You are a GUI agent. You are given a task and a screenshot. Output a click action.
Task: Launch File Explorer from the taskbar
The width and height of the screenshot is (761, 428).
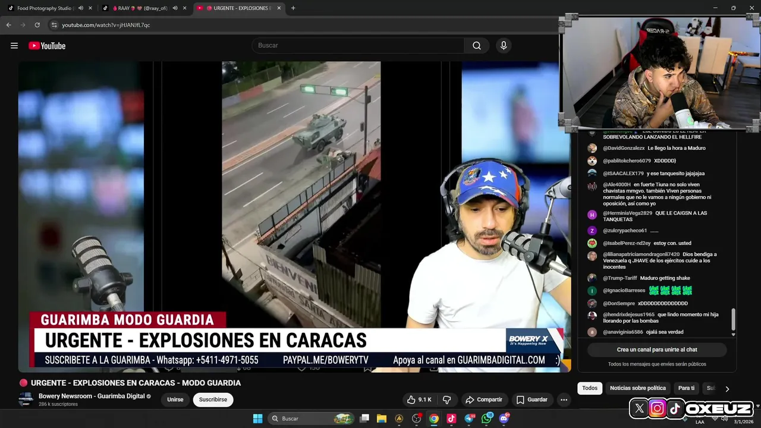click(382, 418)
